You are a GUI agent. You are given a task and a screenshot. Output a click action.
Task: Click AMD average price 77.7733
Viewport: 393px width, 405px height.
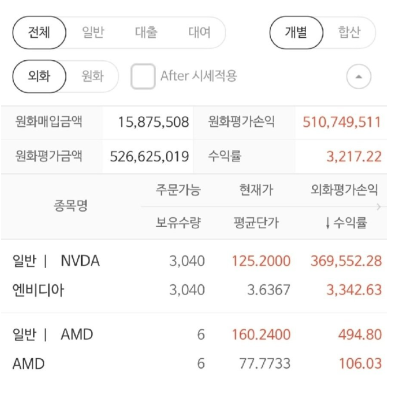click(x=265, y=364)
